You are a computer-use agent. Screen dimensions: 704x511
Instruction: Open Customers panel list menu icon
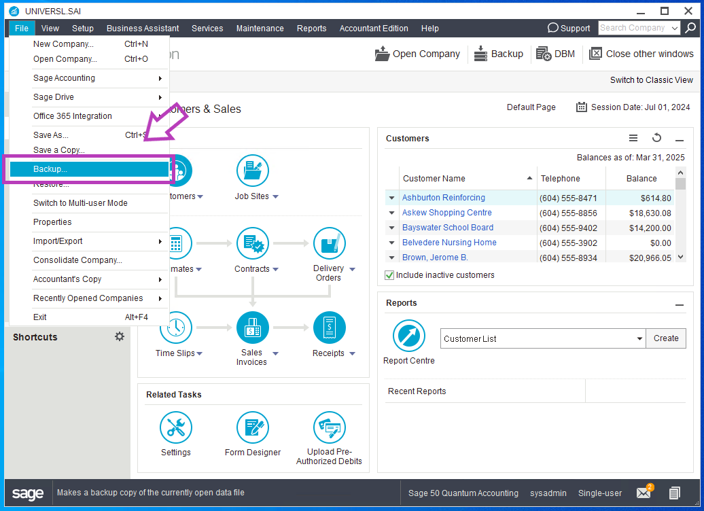[633, 138]
